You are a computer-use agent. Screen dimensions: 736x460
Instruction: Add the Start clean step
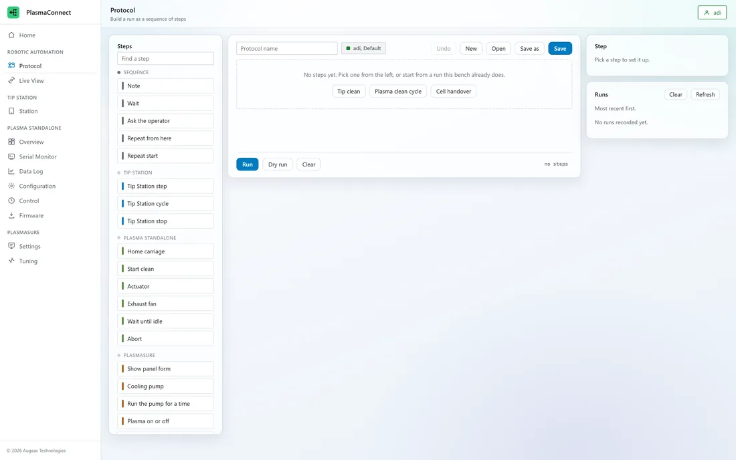click(165, 269)
